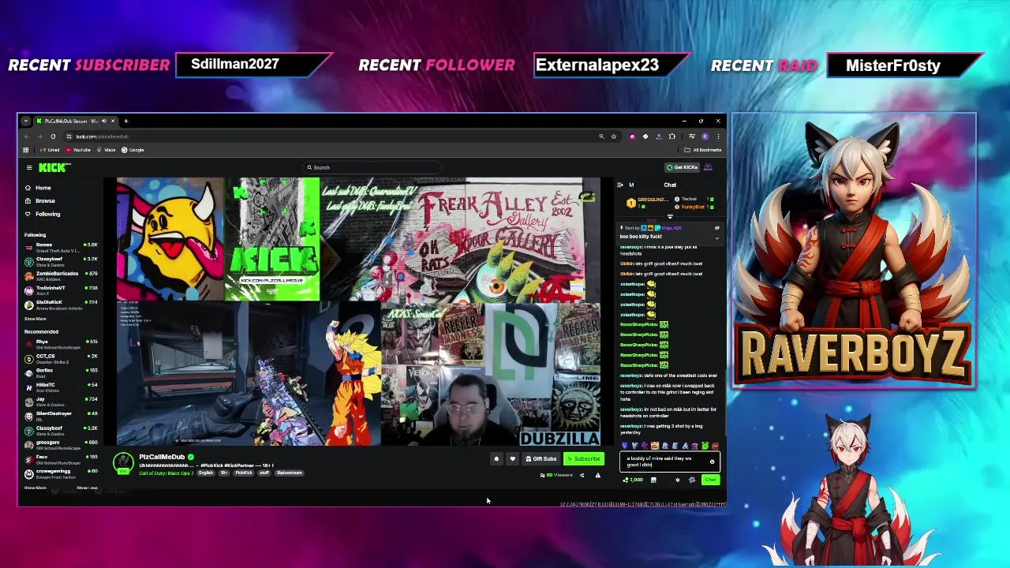
Task: Reload the page in the browser
Action: click(53, 136)
